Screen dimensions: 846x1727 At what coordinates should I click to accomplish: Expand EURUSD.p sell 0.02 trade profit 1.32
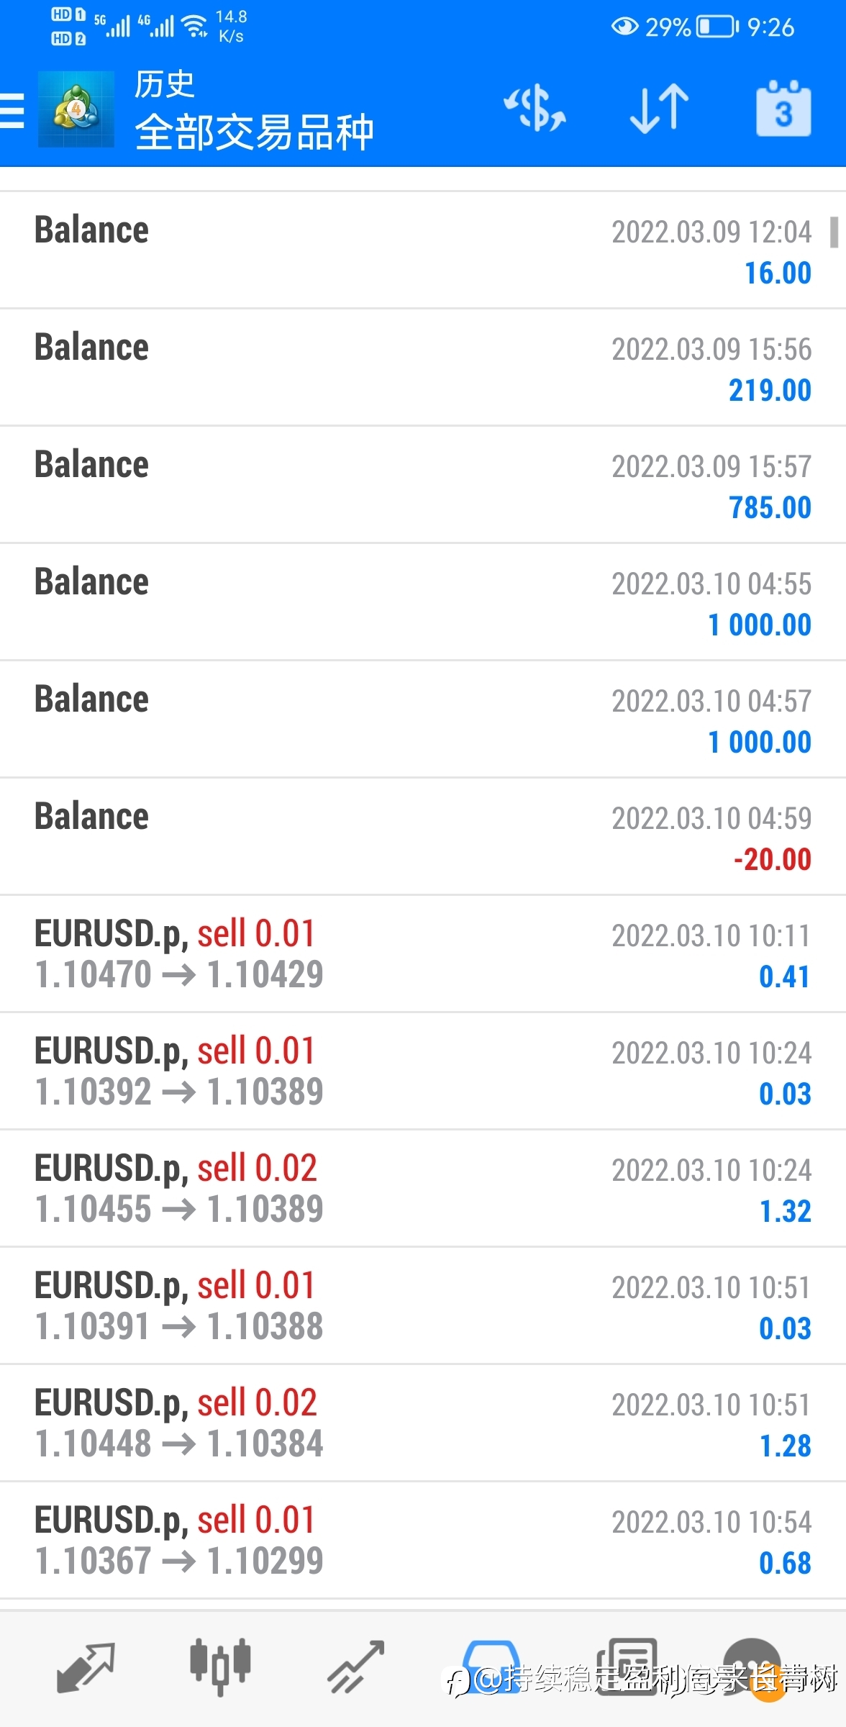(423, 1189)
